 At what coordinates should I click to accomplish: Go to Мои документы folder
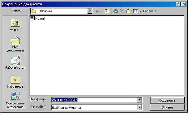tap(15, 44)
